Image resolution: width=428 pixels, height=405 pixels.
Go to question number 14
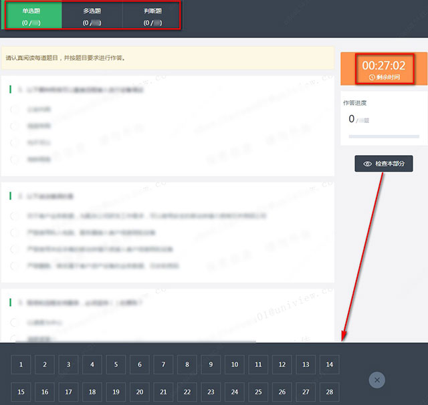pos(330,365)
